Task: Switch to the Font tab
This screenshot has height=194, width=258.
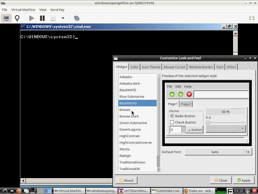Action: pos(220,67)
